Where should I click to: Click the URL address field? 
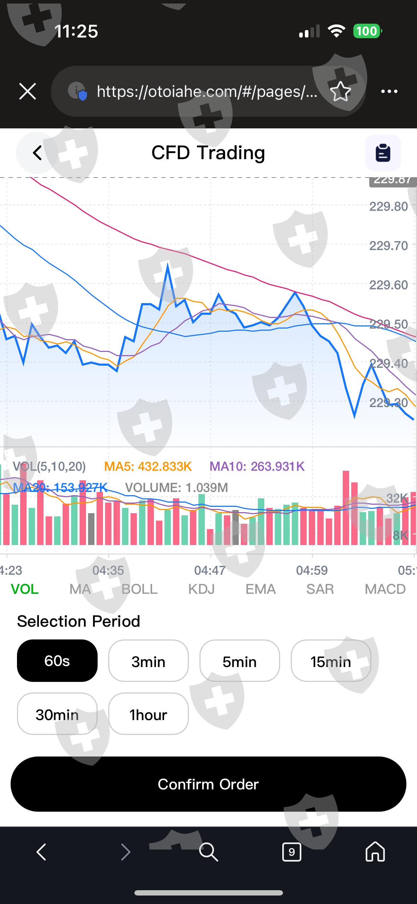(x=207, y=92)
